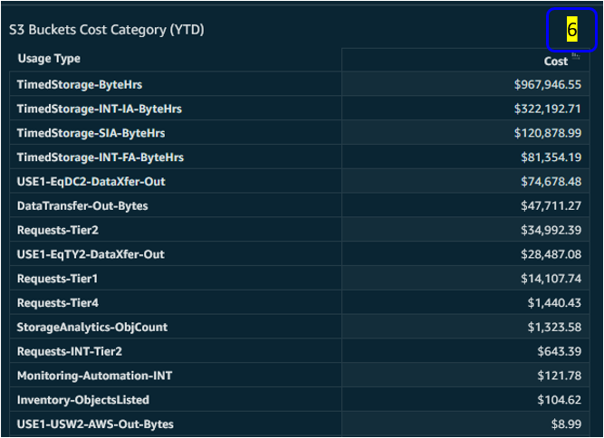This screenshot has width=604, height=438.
Task: Click the yellow highlighted number 6 marker
Action: click(x=571, y=29)
